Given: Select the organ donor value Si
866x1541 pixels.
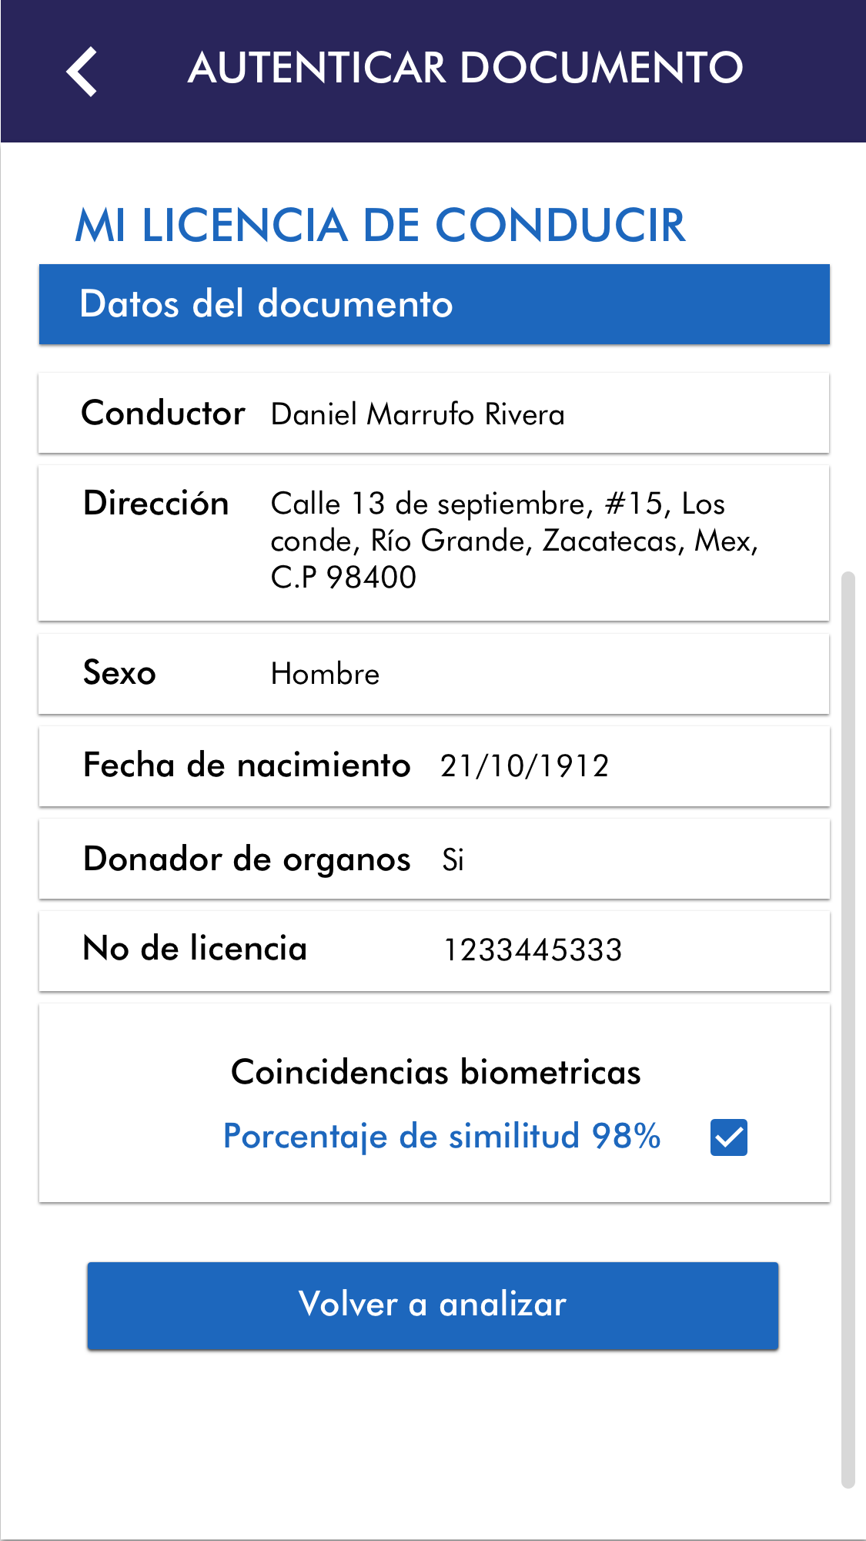Looking at the screenshot, I should 453,859.
